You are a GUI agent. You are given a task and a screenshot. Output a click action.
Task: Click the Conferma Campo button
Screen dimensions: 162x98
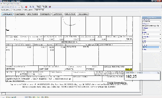tap(7, 14)
